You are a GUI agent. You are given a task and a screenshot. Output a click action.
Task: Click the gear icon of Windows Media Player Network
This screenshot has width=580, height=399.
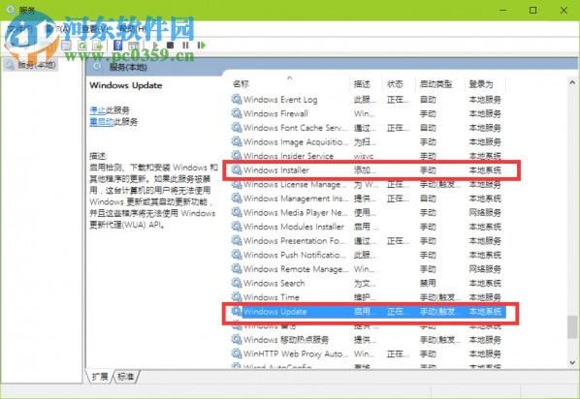coord(237,212)
